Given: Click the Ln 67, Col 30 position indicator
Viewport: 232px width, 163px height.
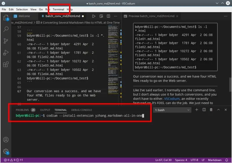Looking at the screenshot, I should 163,160.
